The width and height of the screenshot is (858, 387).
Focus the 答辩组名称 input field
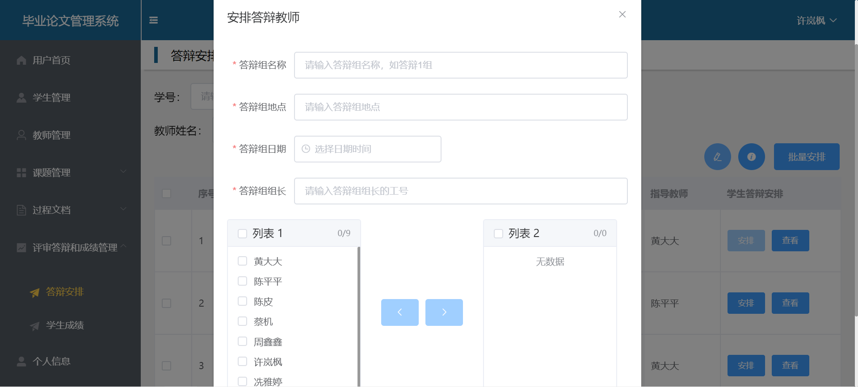pos(461,65)
